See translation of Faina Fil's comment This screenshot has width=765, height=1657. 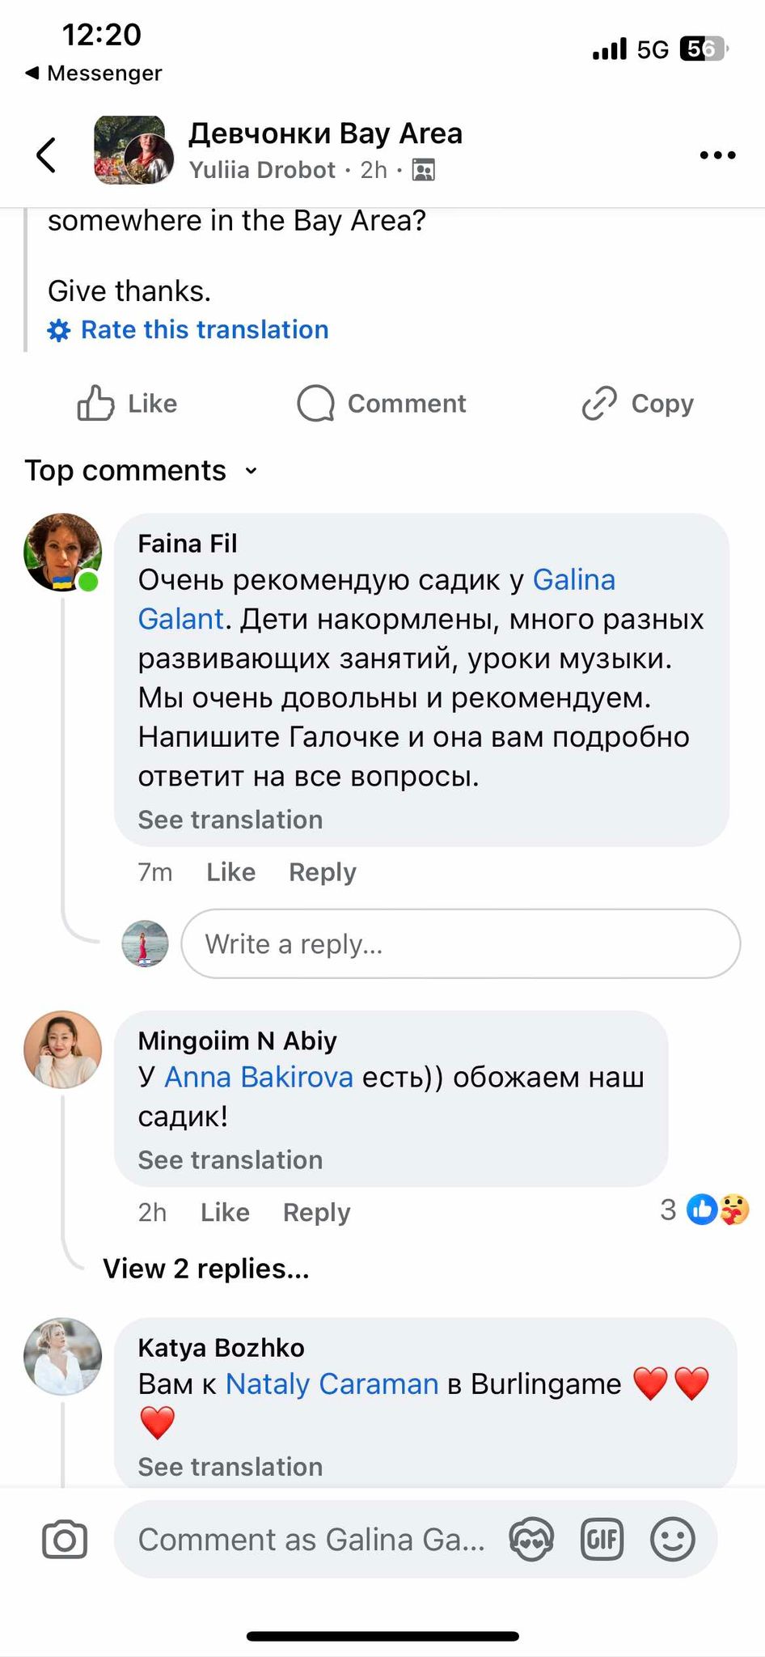[x=230, y=820]
